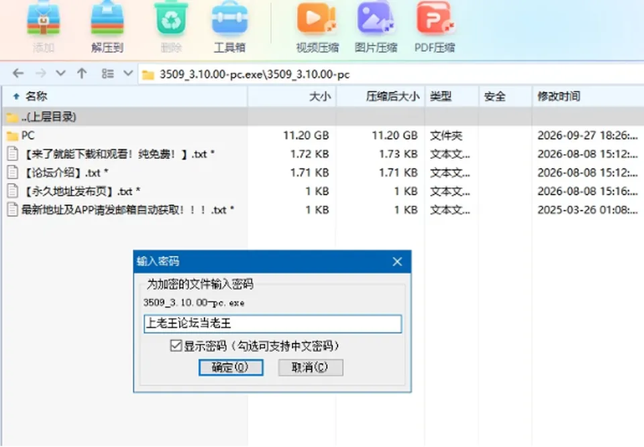Click the 2026-09-27 modified date of PC
The height and width of the screenshot is (447, 644).
point(588,135)
